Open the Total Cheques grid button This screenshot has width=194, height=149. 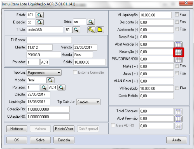(x=178, y=111)
